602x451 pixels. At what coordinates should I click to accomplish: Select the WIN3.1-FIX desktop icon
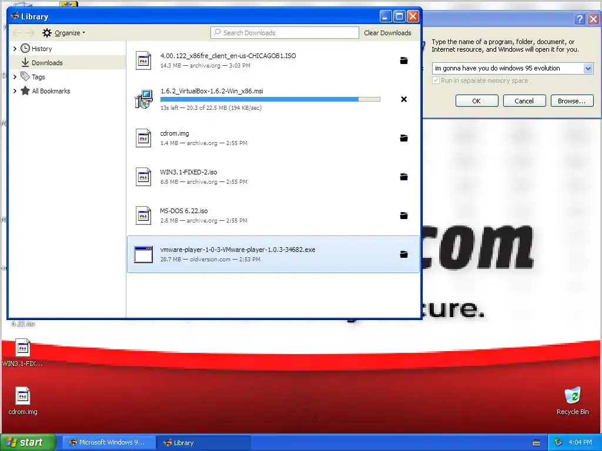tap(23, 352)
